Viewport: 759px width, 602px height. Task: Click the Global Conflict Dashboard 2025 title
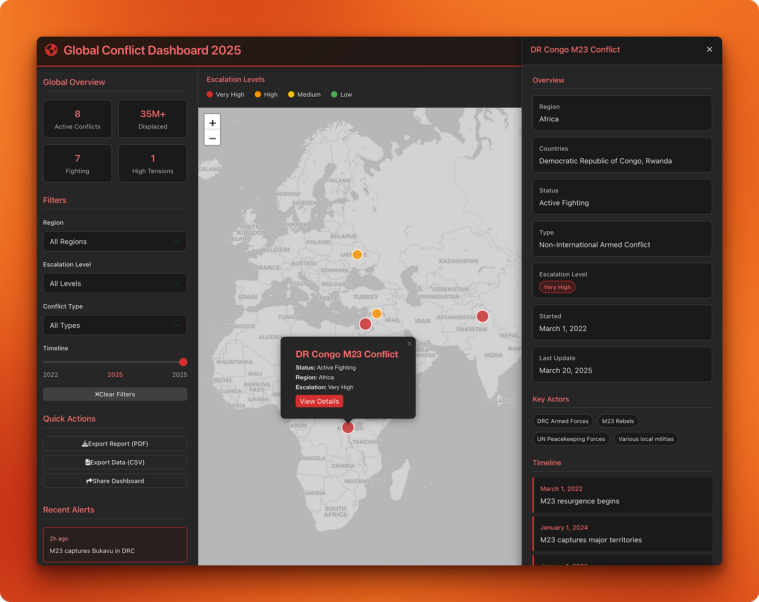(x=152, y=50)
